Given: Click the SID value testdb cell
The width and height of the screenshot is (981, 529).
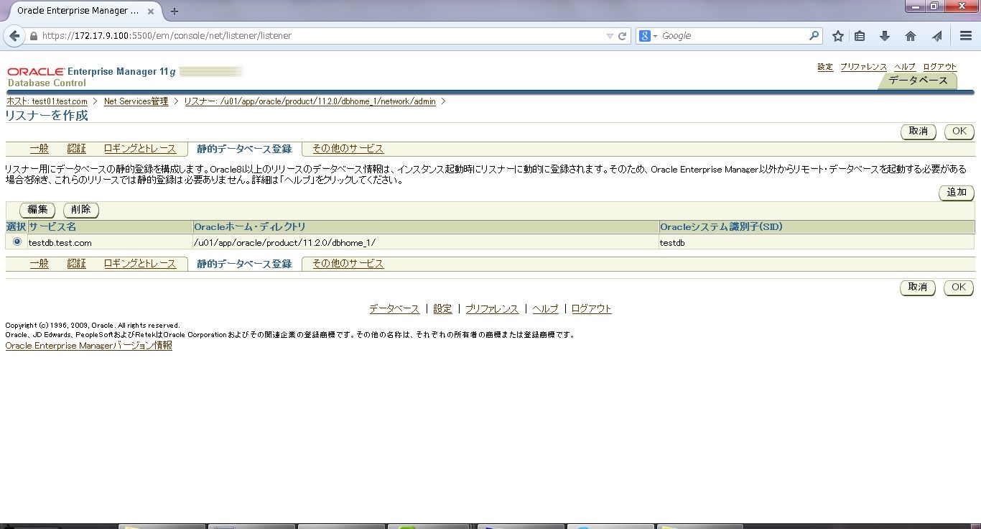Looking at the screenshot, I should pos(817,243).
